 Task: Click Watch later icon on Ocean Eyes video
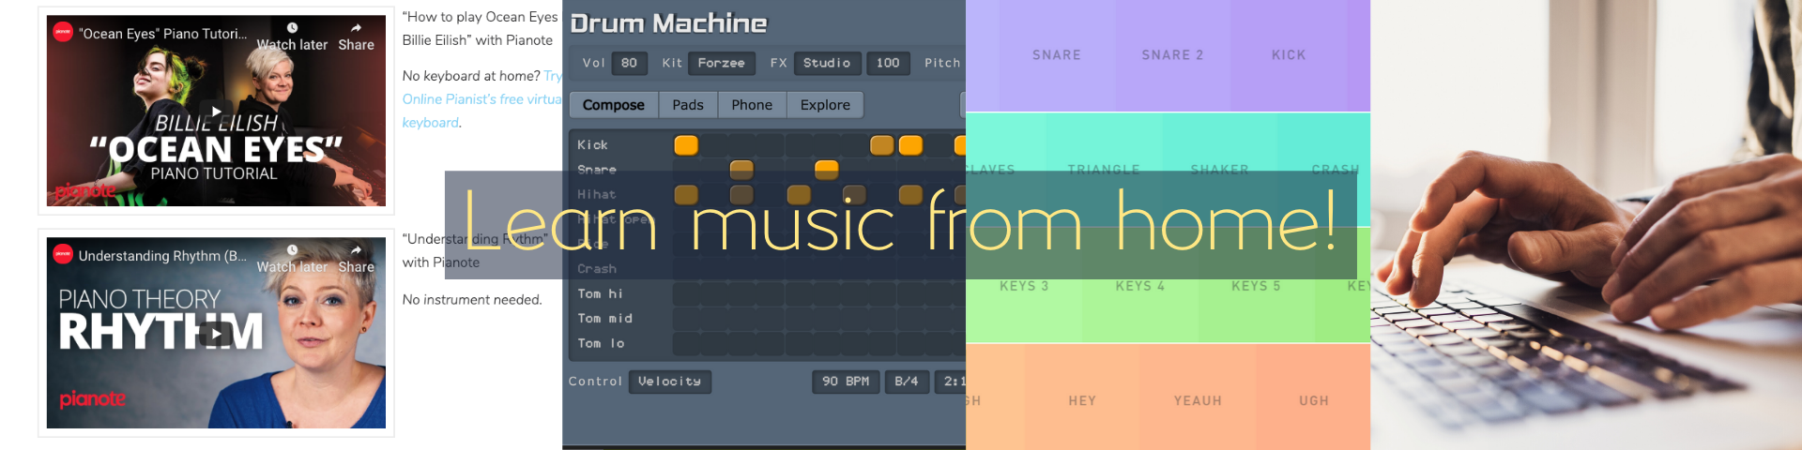coord(292,28)
